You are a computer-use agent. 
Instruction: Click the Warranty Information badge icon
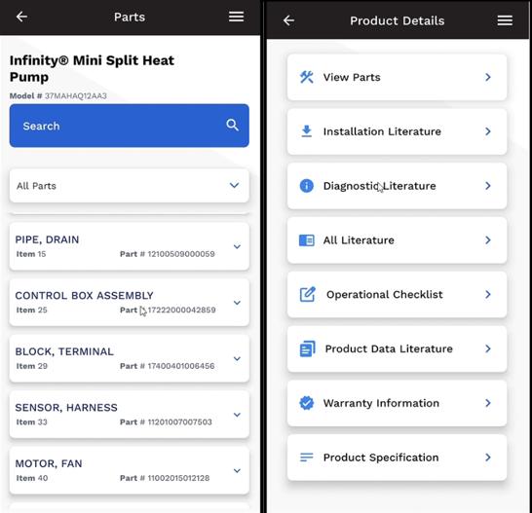click(307, 403)
